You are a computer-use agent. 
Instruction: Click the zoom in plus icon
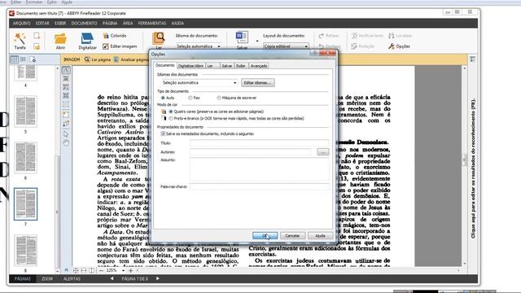tap(130, 271)
